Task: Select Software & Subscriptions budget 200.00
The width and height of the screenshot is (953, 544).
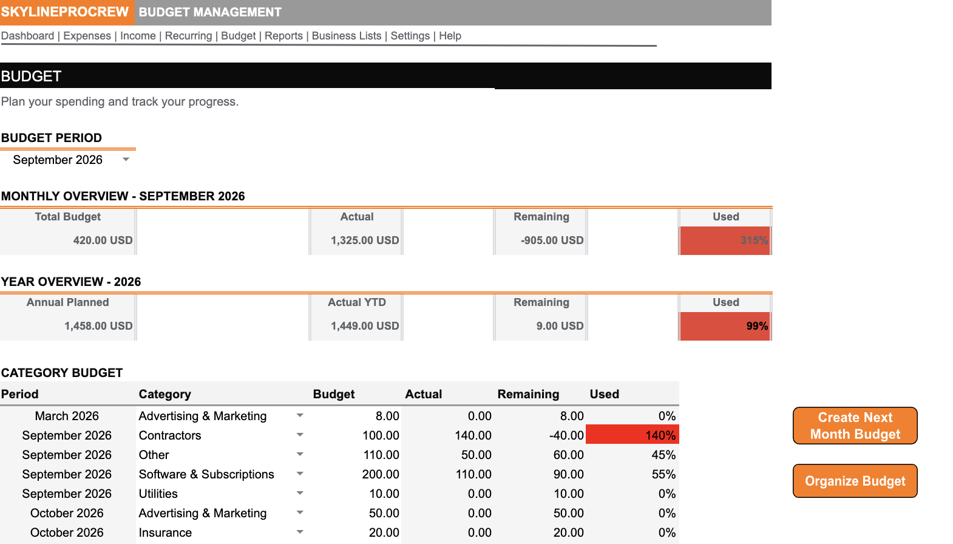Action: (x=356, y=474)
